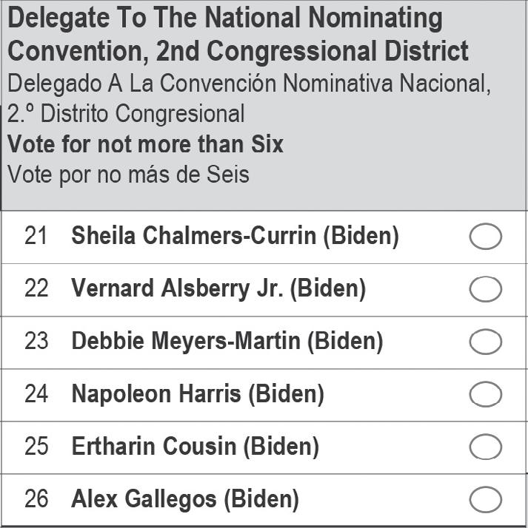Select the oval for Sheila Chalmers-Currin

(x=486, y=237)
